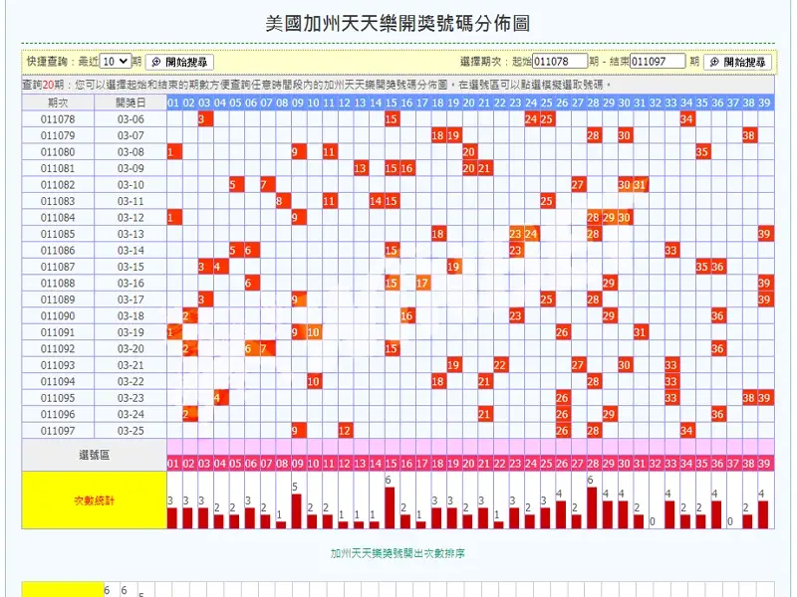Click the left 開始搜尋 quick search button
797x597 pixels.
point(179,62)
